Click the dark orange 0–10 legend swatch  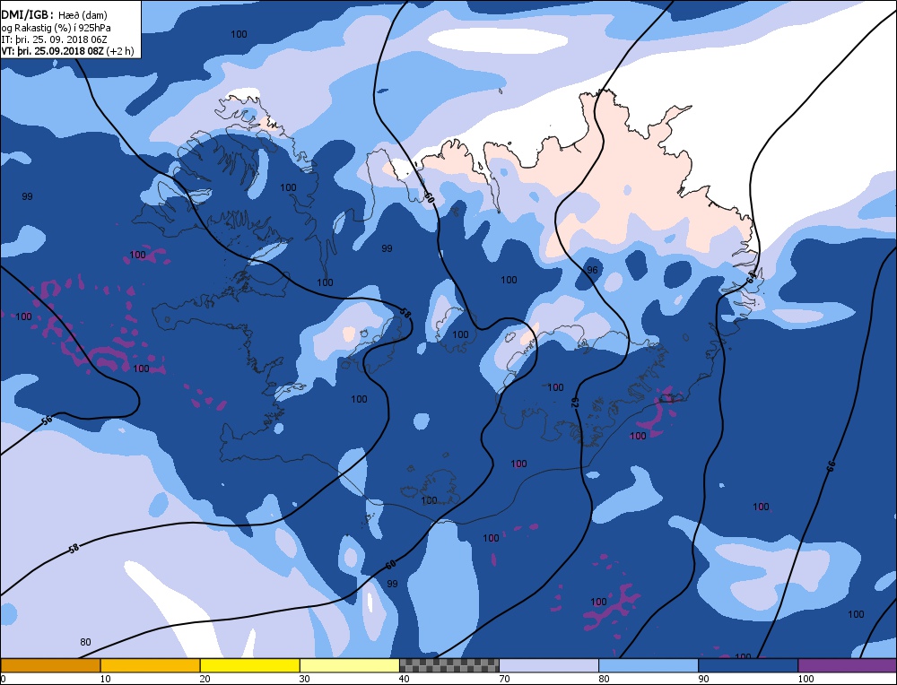[x=50, y=665]
